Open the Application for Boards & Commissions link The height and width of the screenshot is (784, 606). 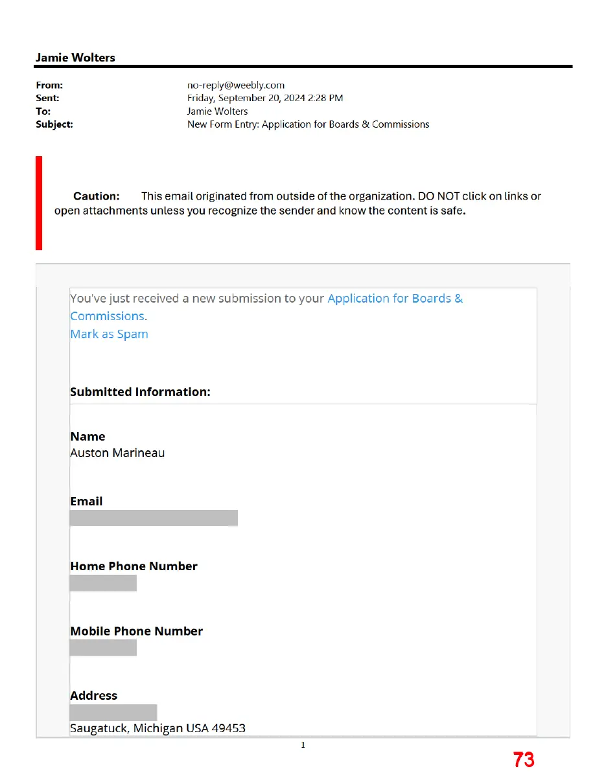click(x=266, y=307)
